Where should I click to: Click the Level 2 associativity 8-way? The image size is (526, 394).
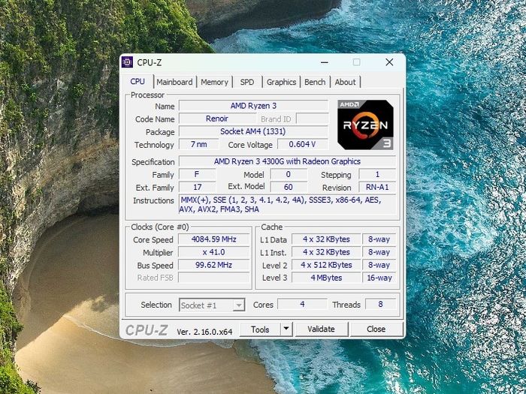click(x=379, y=265)
